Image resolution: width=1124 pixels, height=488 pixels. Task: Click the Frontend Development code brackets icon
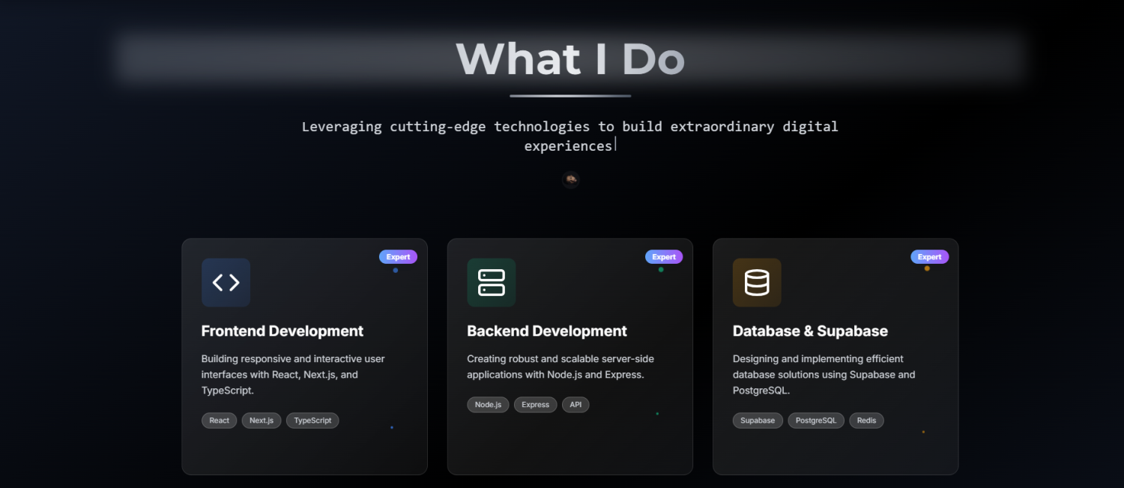pyautogui.click(x=226, y=283)
